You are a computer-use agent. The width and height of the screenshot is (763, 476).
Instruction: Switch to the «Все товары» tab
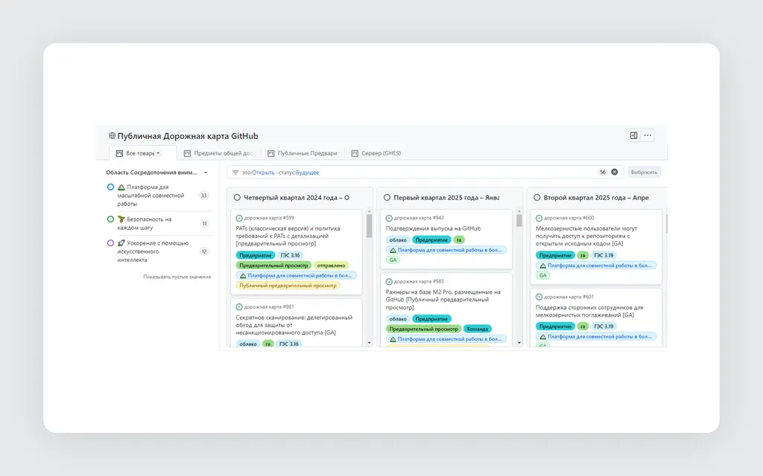pos(142,153)
